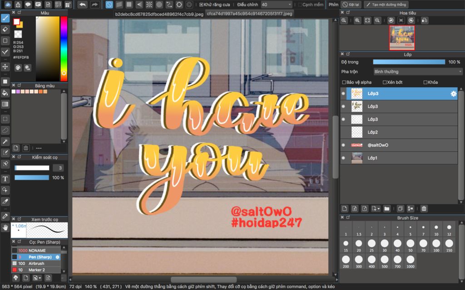Hide the @saltOwO layer
This screenshot has height=290, width=465.
tap(343, 145)
